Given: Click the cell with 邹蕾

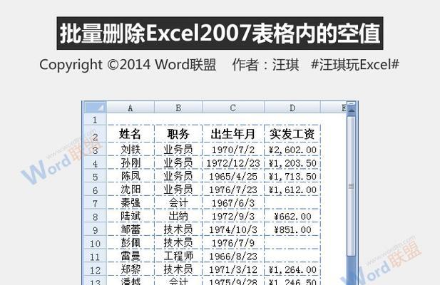Looking at the screenshot, I should tap(131, 229).
